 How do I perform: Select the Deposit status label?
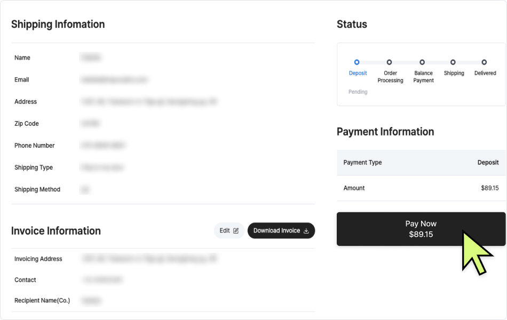[x=358, y=73]
